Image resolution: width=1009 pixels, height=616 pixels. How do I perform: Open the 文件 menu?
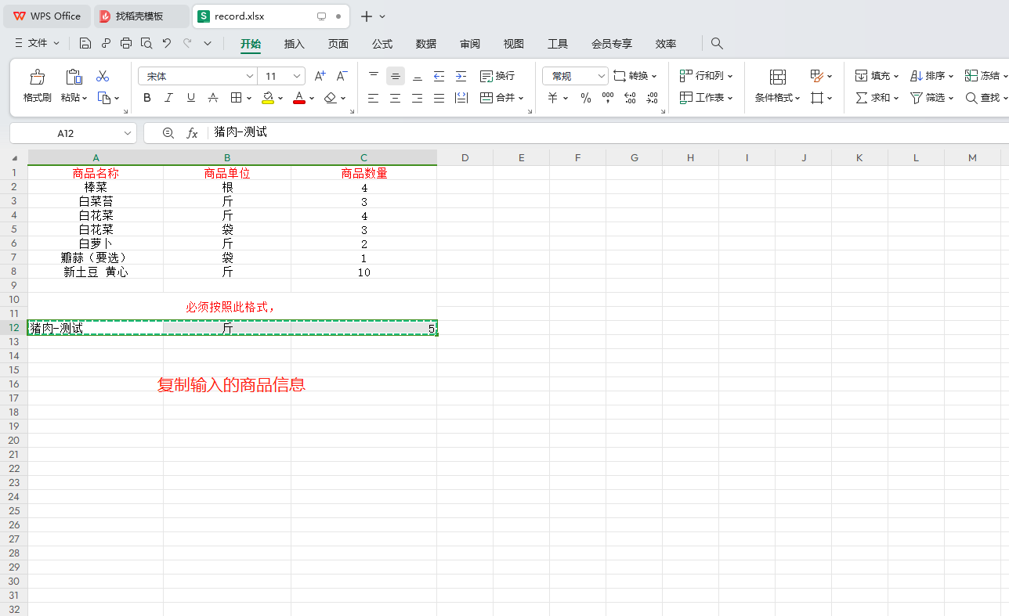(37, 43)
